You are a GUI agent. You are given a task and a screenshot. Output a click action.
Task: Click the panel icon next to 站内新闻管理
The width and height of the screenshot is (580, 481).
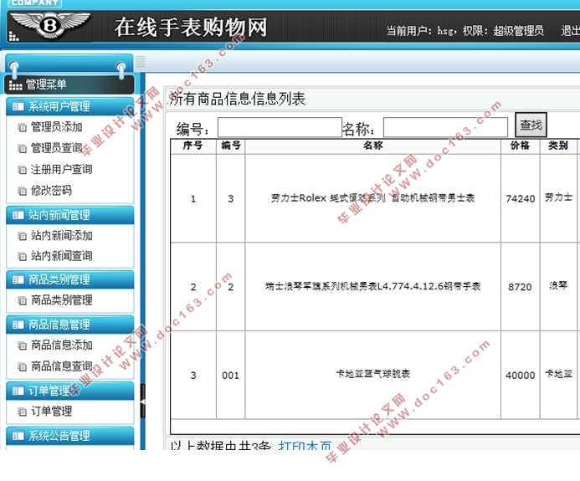coord(18,215)
